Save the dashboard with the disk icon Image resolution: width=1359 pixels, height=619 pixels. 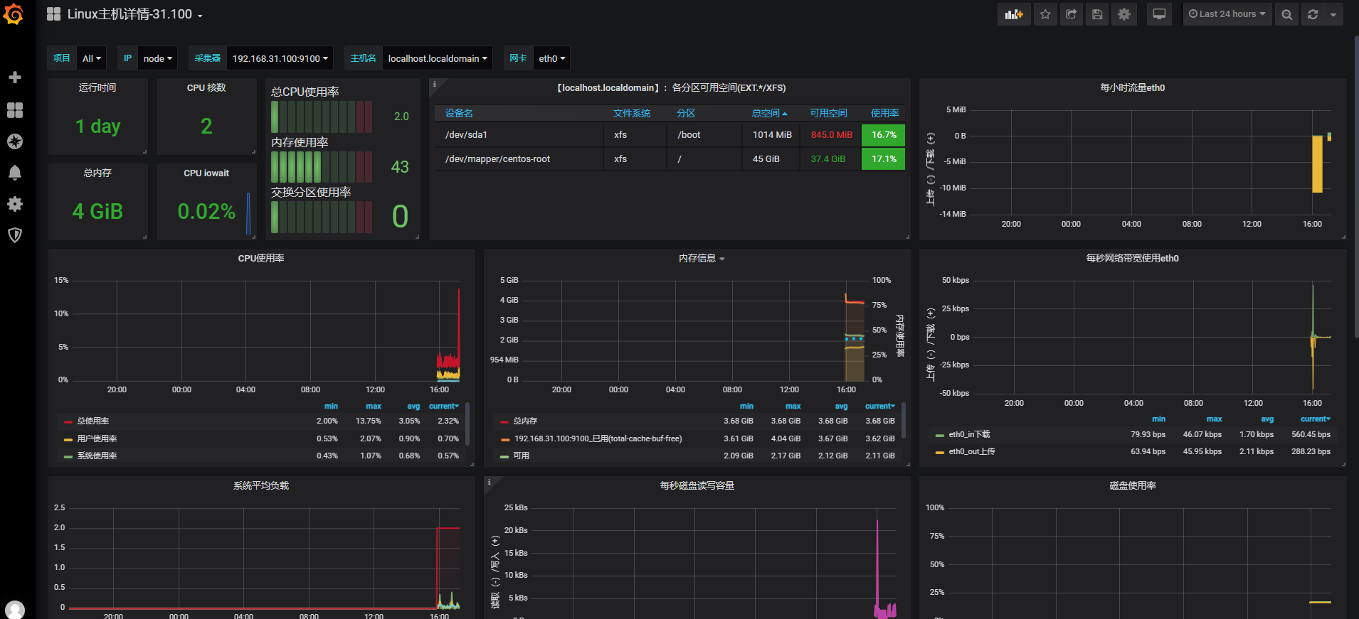[1097, 14]
